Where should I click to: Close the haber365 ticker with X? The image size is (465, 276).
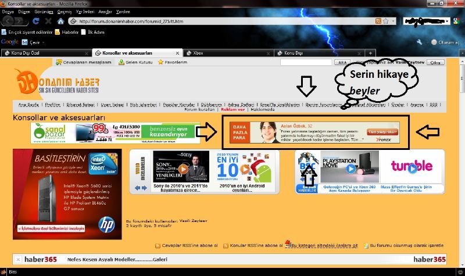[18, 259]
